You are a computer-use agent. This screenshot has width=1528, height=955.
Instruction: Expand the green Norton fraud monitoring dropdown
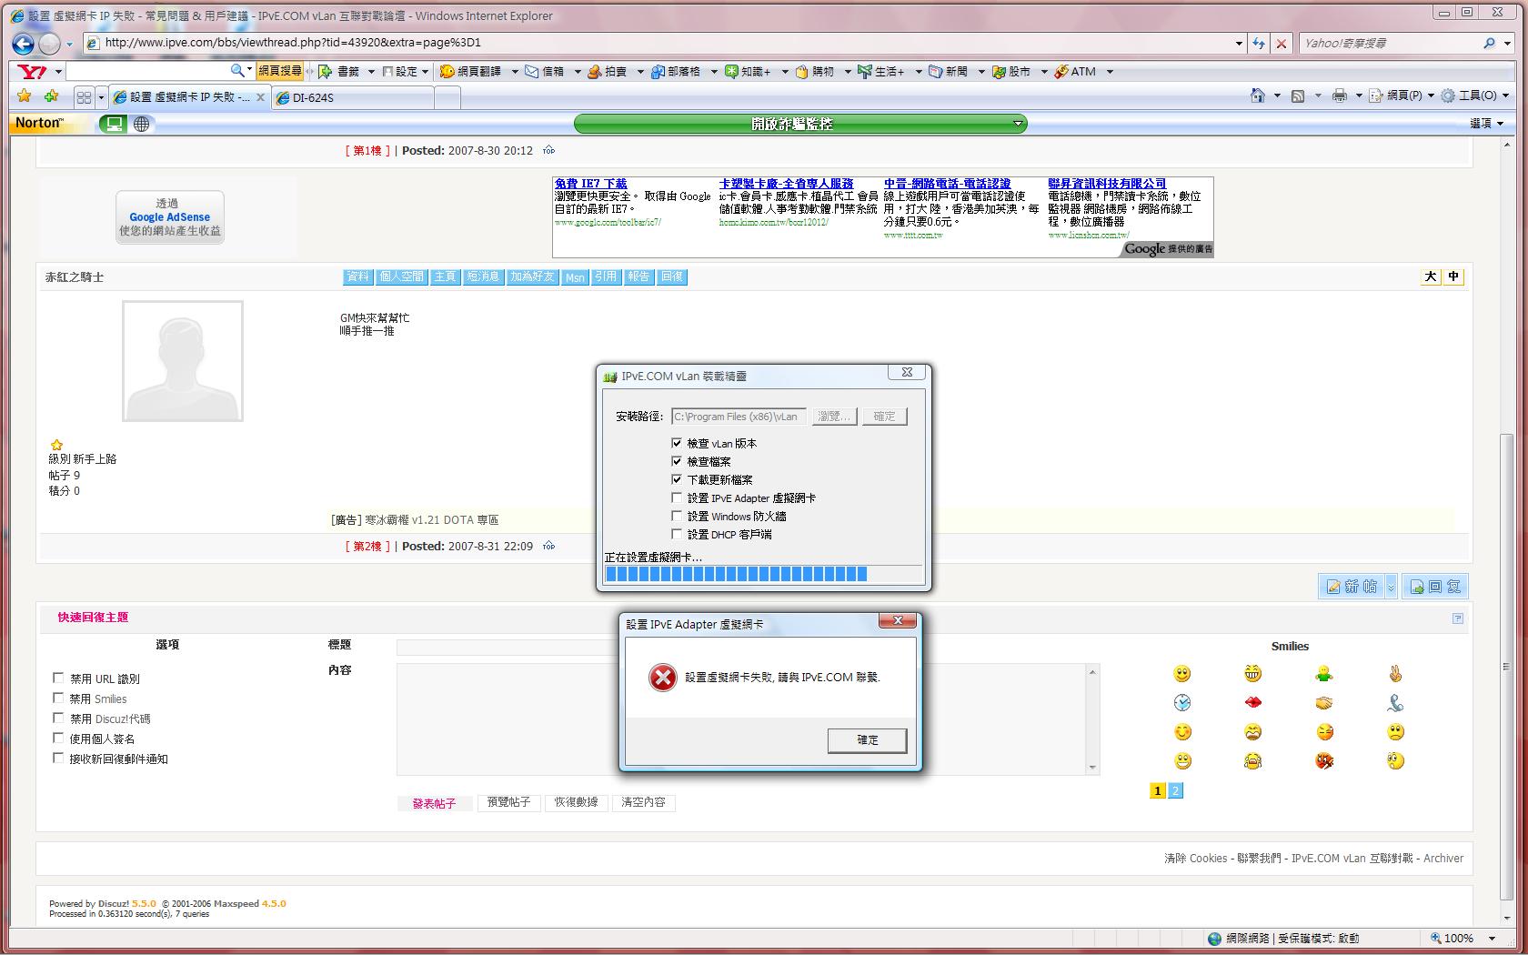(1018, 124)
